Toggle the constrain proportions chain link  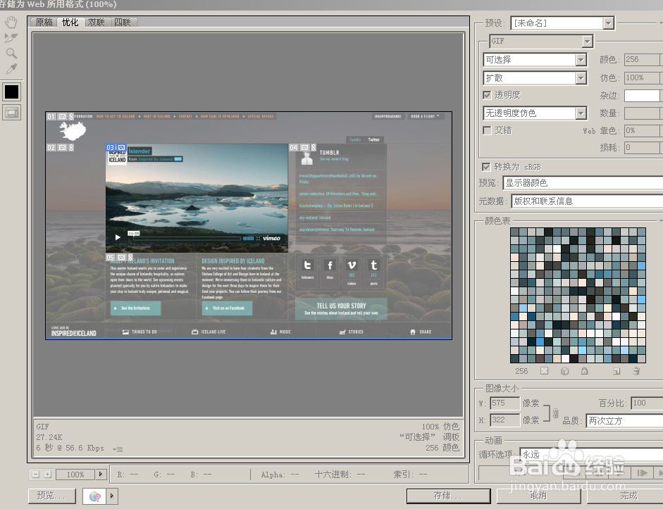pos(556,413)
